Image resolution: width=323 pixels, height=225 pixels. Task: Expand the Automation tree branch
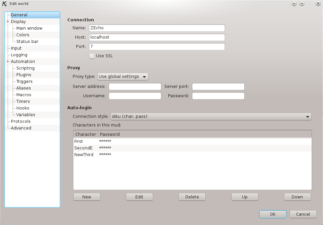coord(7,61)
